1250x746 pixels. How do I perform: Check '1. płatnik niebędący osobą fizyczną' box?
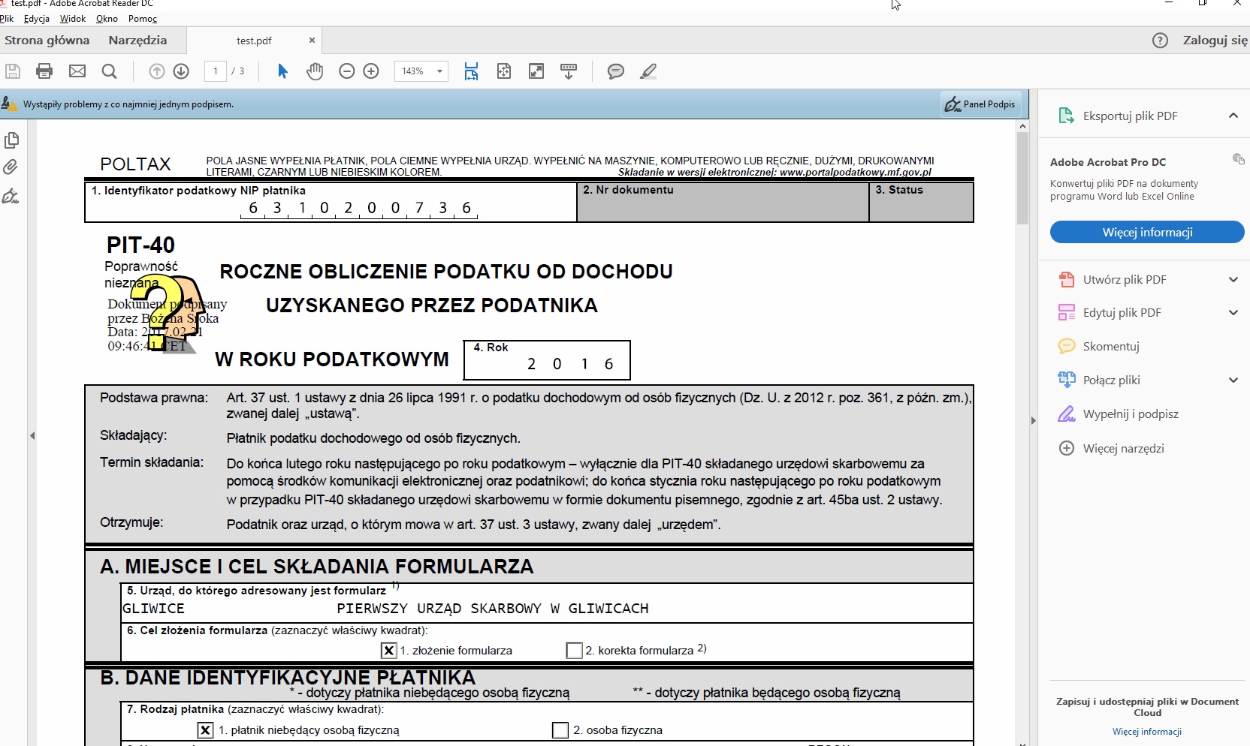tap(205, 730)
